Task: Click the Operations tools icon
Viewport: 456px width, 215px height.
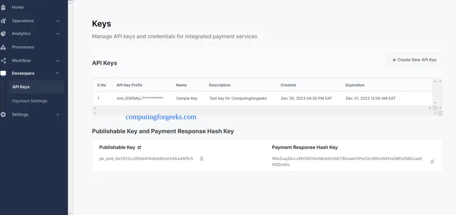Action: 3,21
